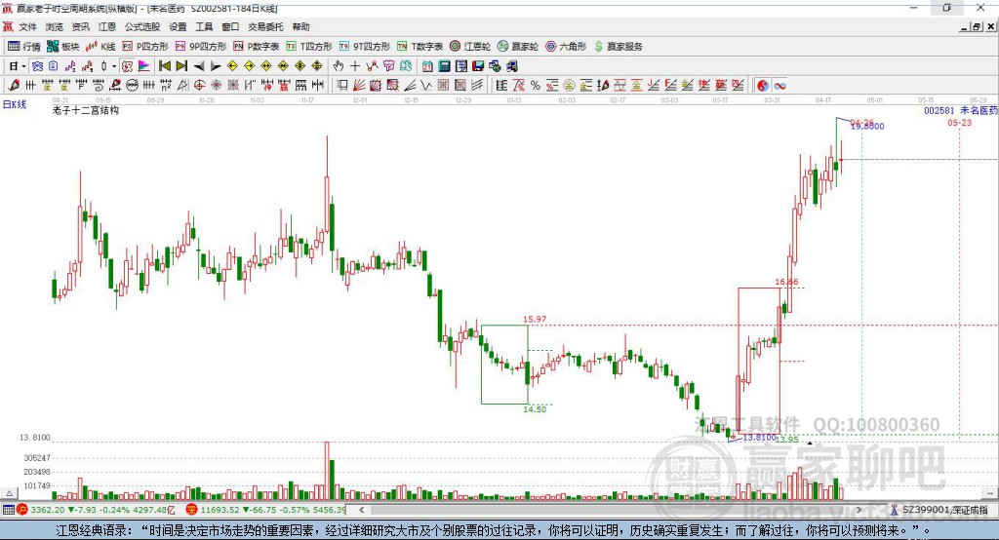
Task: Open the 帮助 menu
Action: tap(300, 26)
